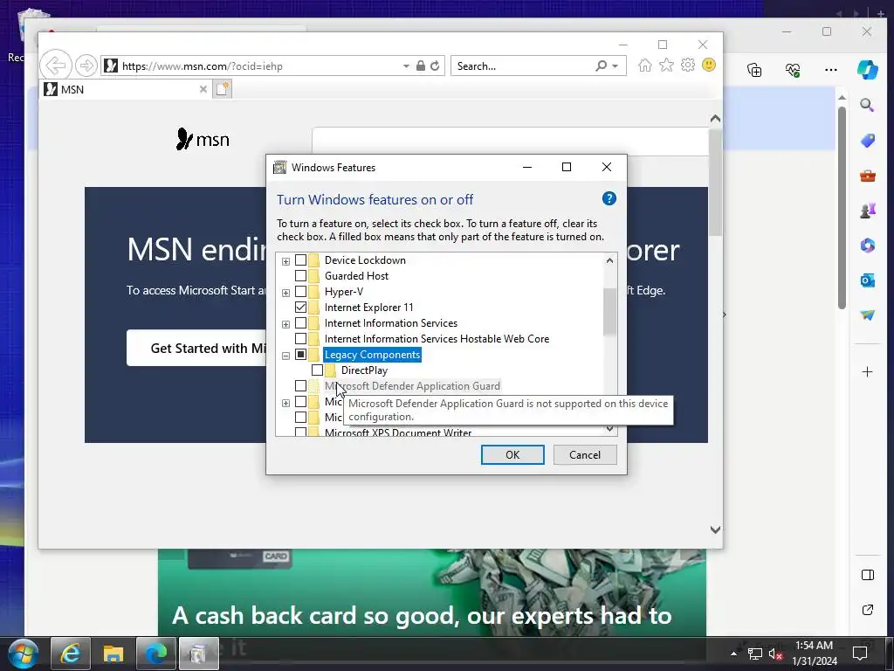This screenshot has width=894, height=671.
Task: Click the IE forward arrow button
Action: coord(86,66)
